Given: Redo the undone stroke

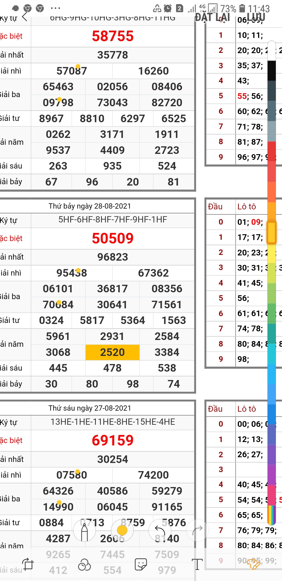Looking at the screenshot, I should [197, 530].
